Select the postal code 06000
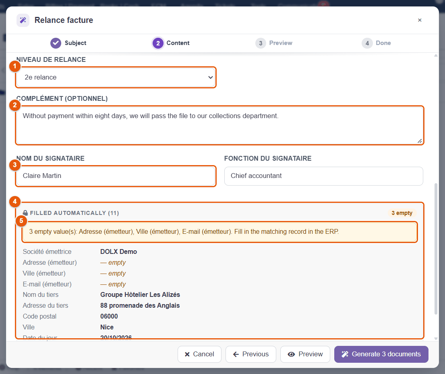445x374 pixels. (109, 316)
